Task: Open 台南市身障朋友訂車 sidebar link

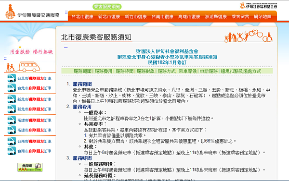Action: [34, 151]
